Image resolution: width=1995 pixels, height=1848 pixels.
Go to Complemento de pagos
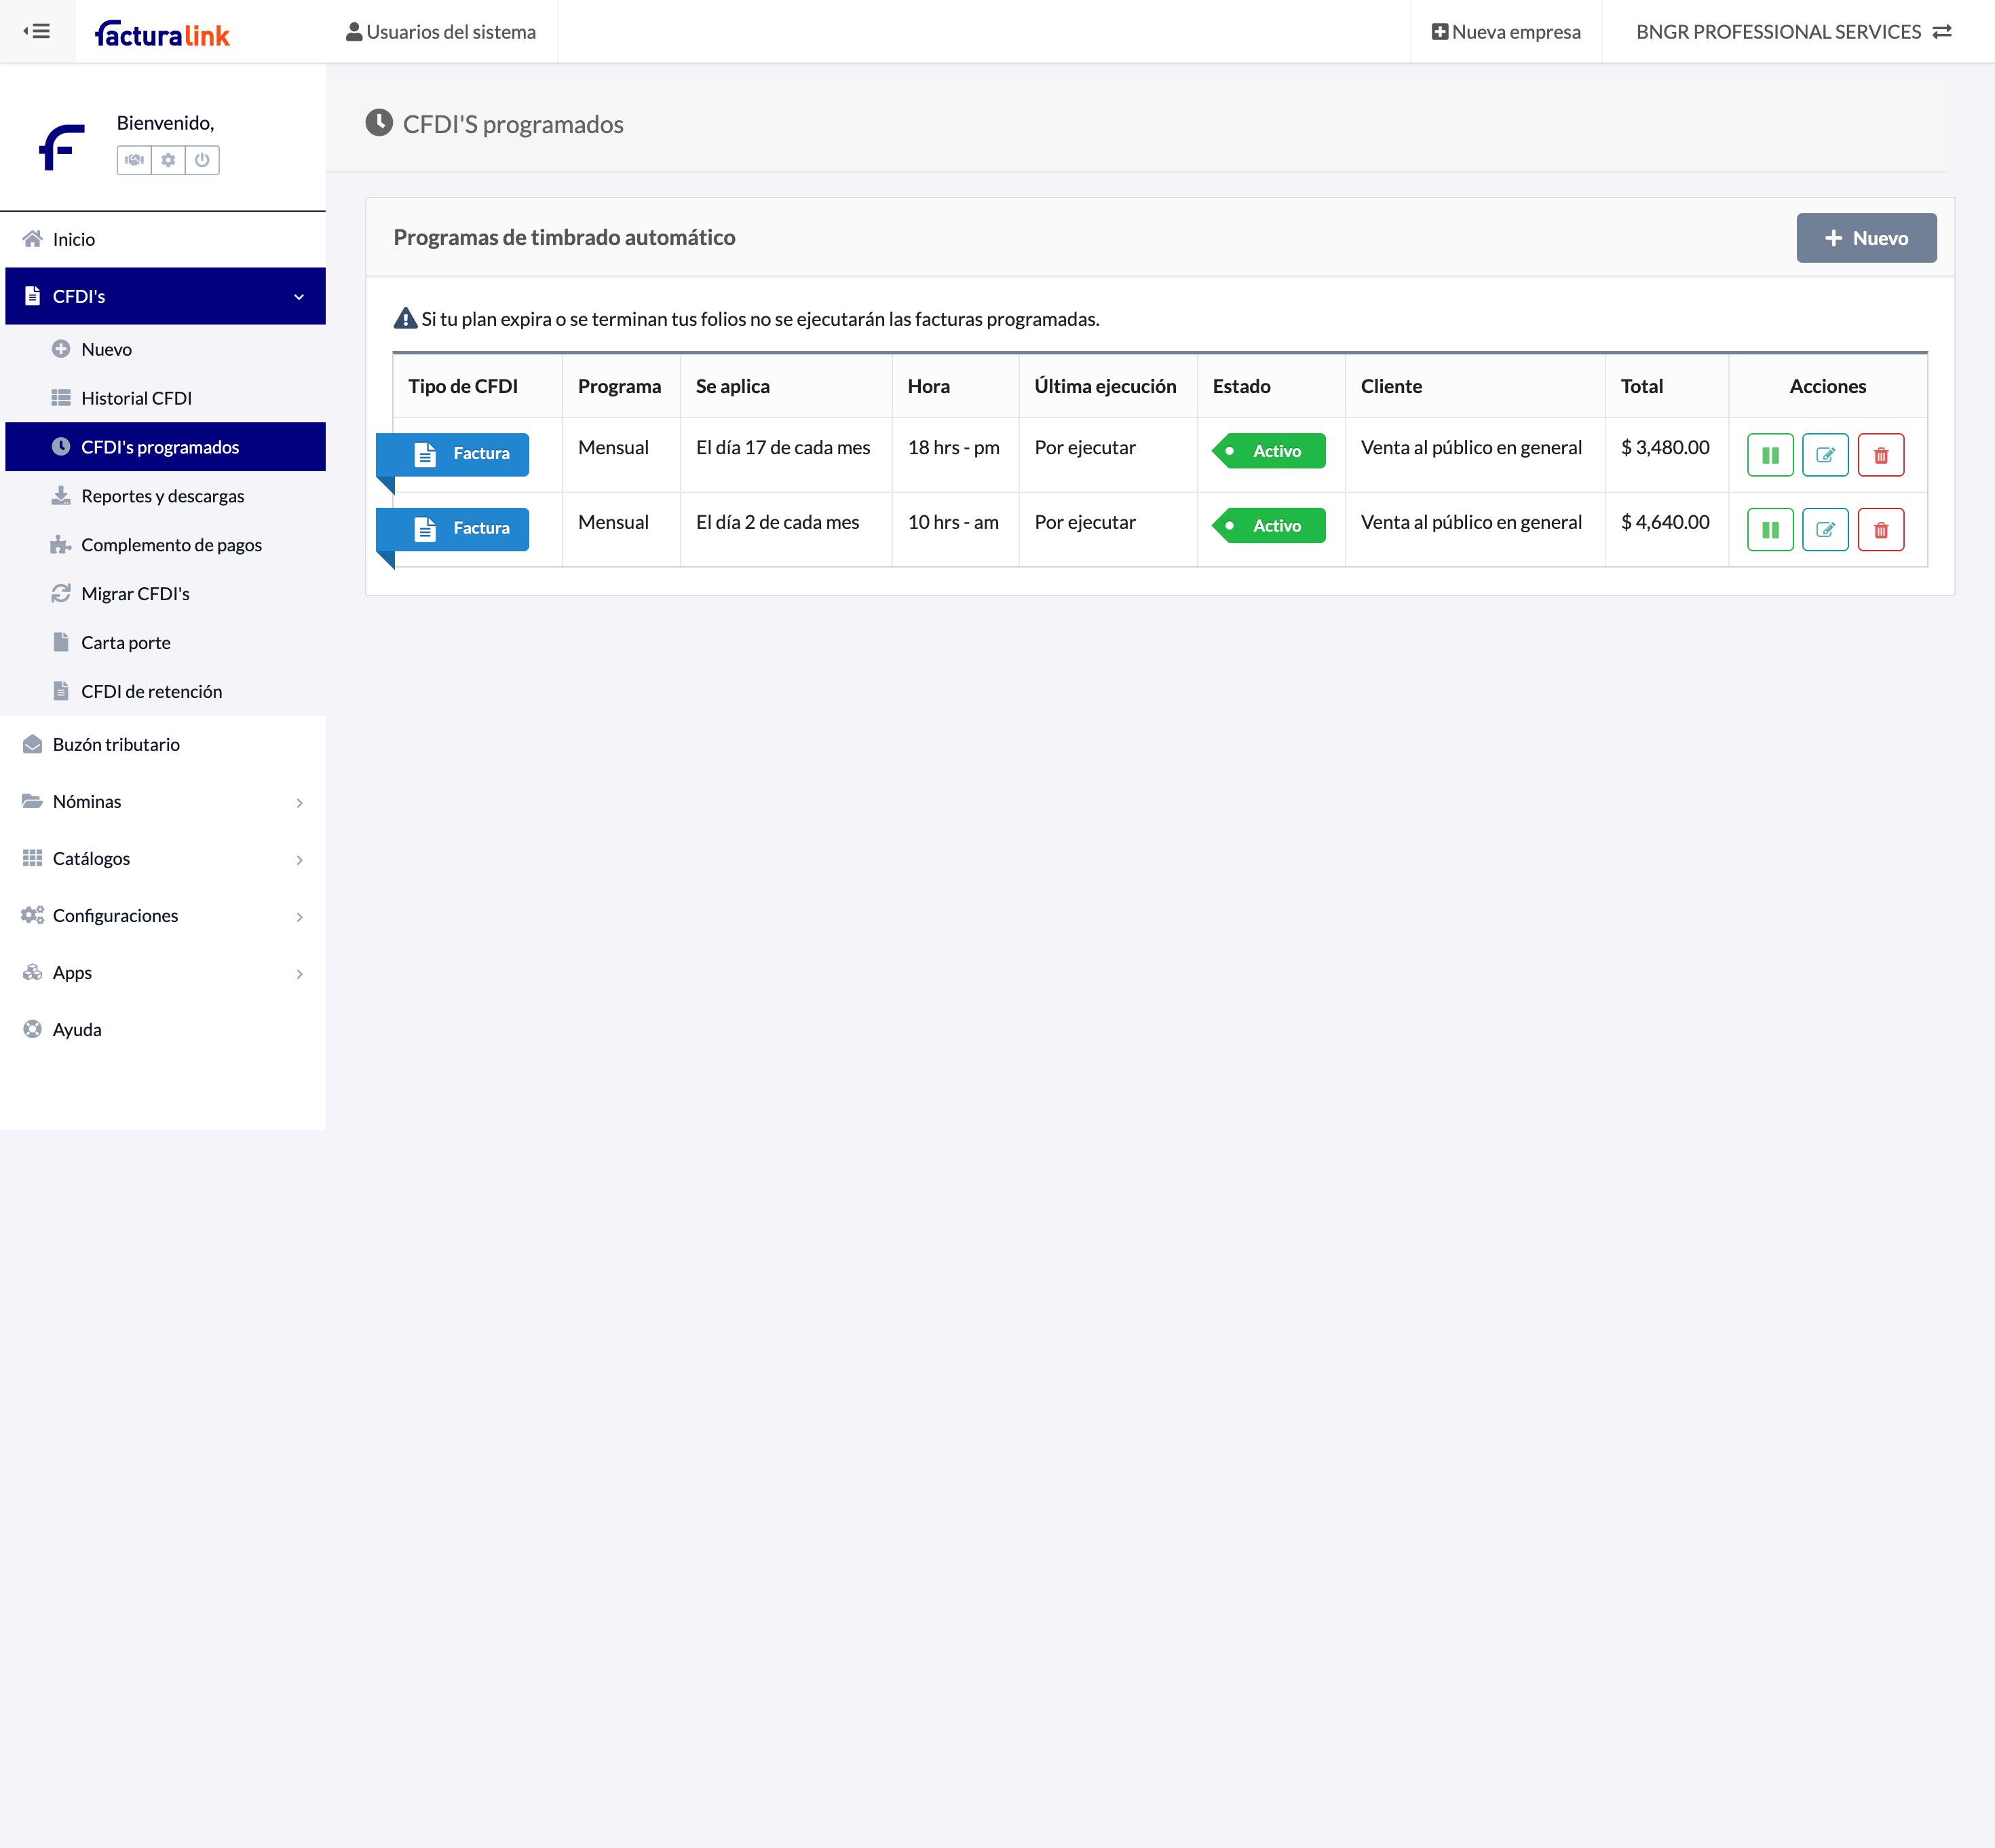point(171,545)
